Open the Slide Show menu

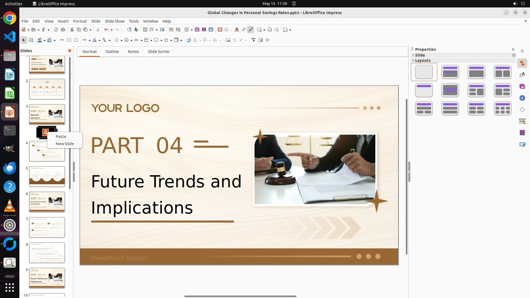coord(115,21)
